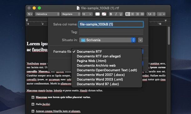The image size is (191, 114).
Task: Click the Tag input field
Action: 111,32
